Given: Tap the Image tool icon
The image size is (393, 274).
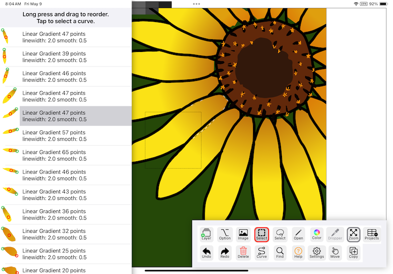Looking at the screenshot, I should point(243,234).
